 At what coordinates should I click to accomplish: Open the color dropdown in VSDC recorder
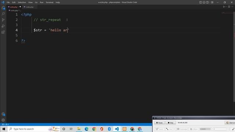click(228, 129)
